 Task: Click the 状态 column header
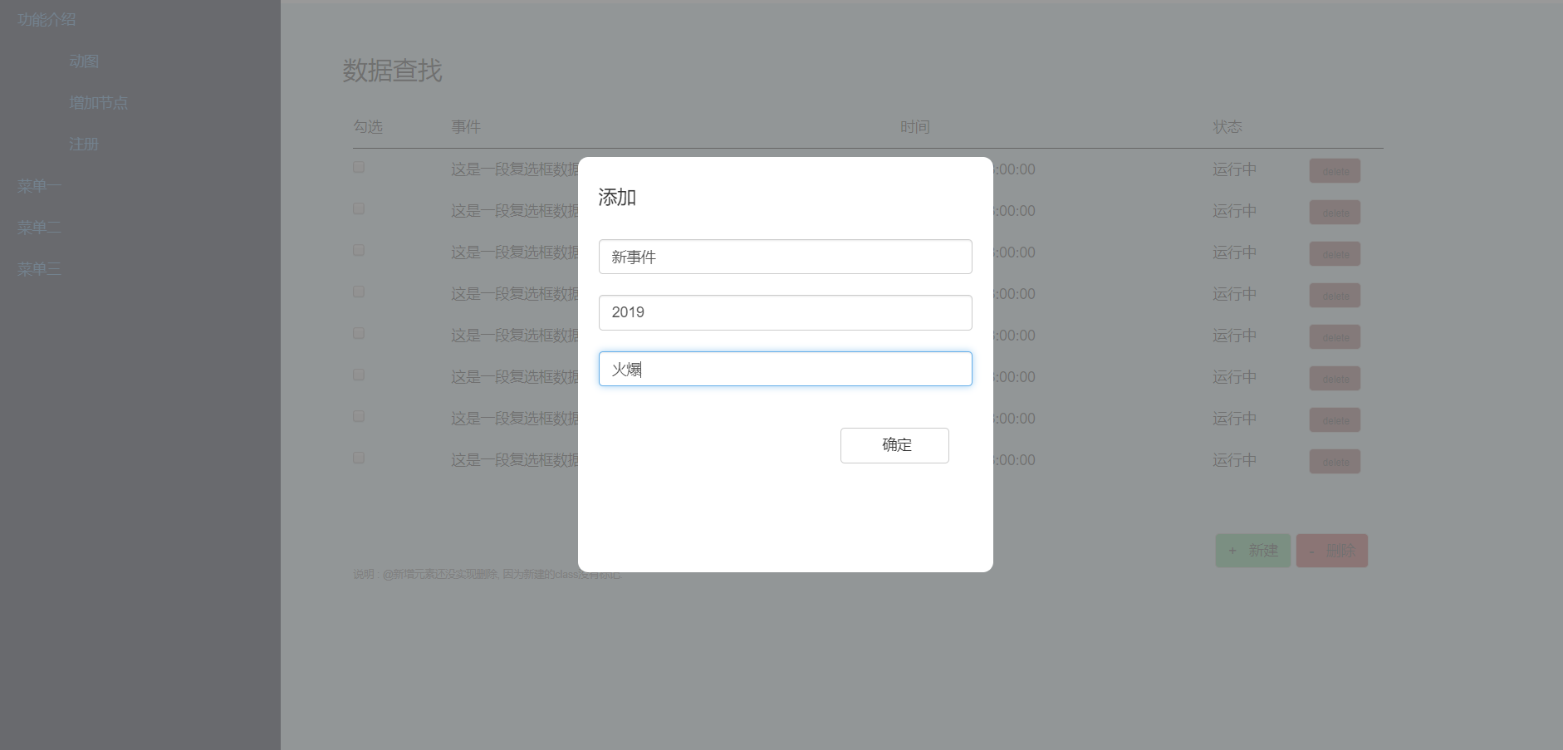pos(1227,127)
